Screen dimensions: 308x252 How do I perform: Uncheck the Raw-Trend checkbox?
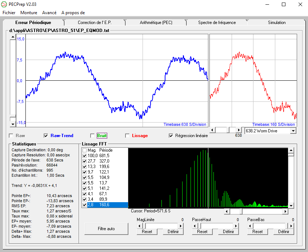(46, 136)
